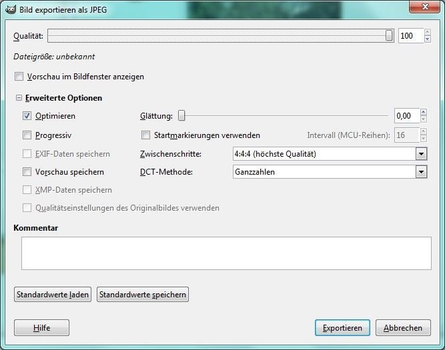Toggle EXIF-Daten speichern checkbox
Image resolution: width=445 pixels, height=350 pixels.
[27, 154]
